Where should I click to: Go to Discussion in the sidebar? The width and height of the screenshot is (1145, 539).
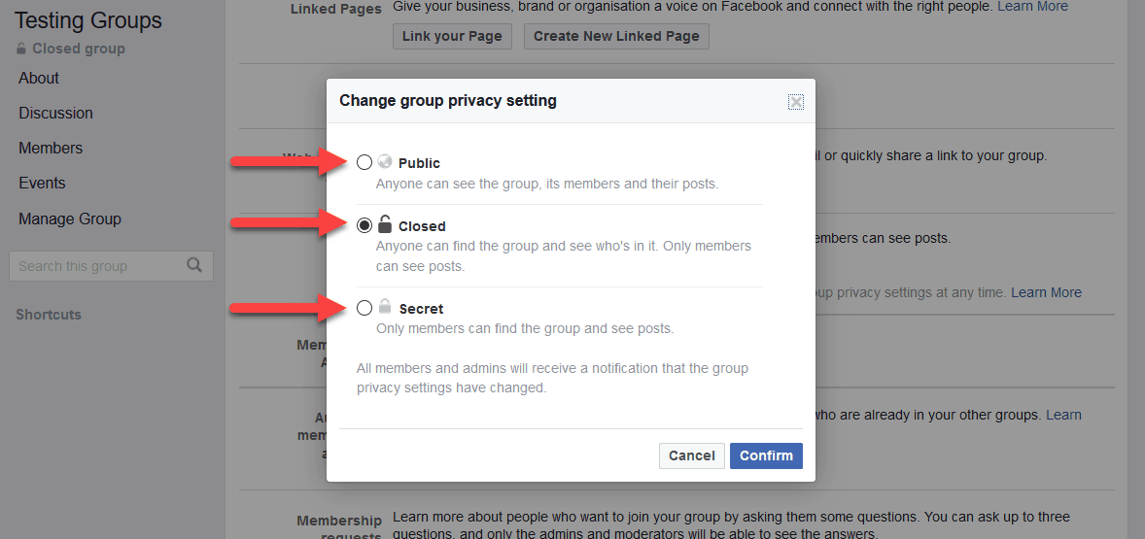pyautogui.click(x=55, y=113)
